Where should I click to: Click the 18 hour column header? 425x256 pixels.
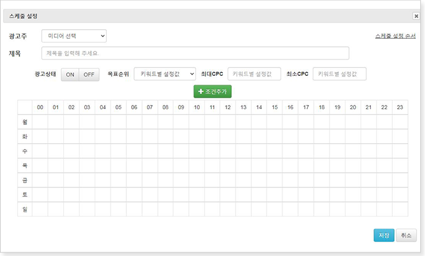click(321, 107)
